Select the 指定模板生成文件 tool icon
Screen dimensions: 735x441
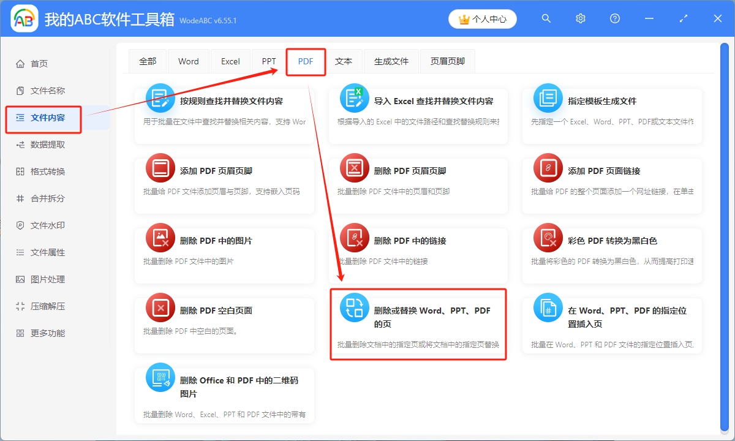pyautogui.click(x=548, y=98)
